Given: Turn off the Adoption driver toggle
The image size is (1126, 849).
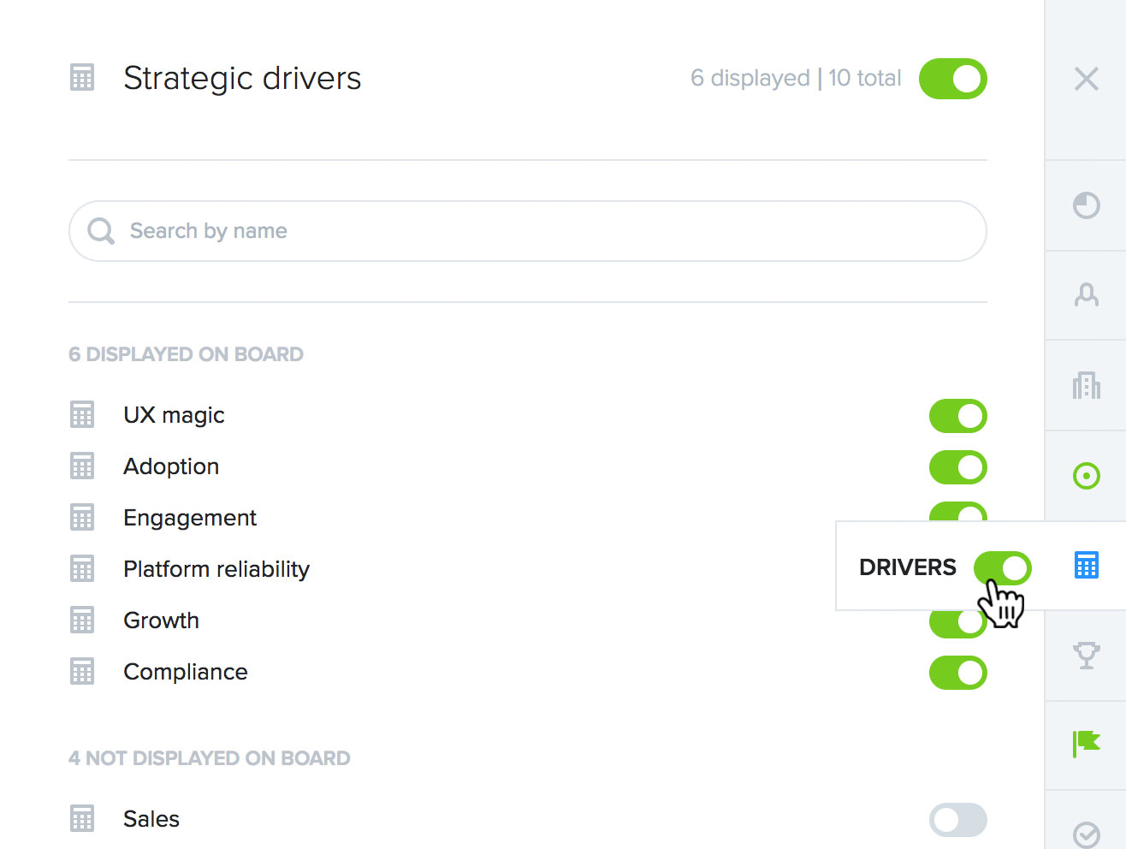Looking at the screenshot, I should (957, 467).
